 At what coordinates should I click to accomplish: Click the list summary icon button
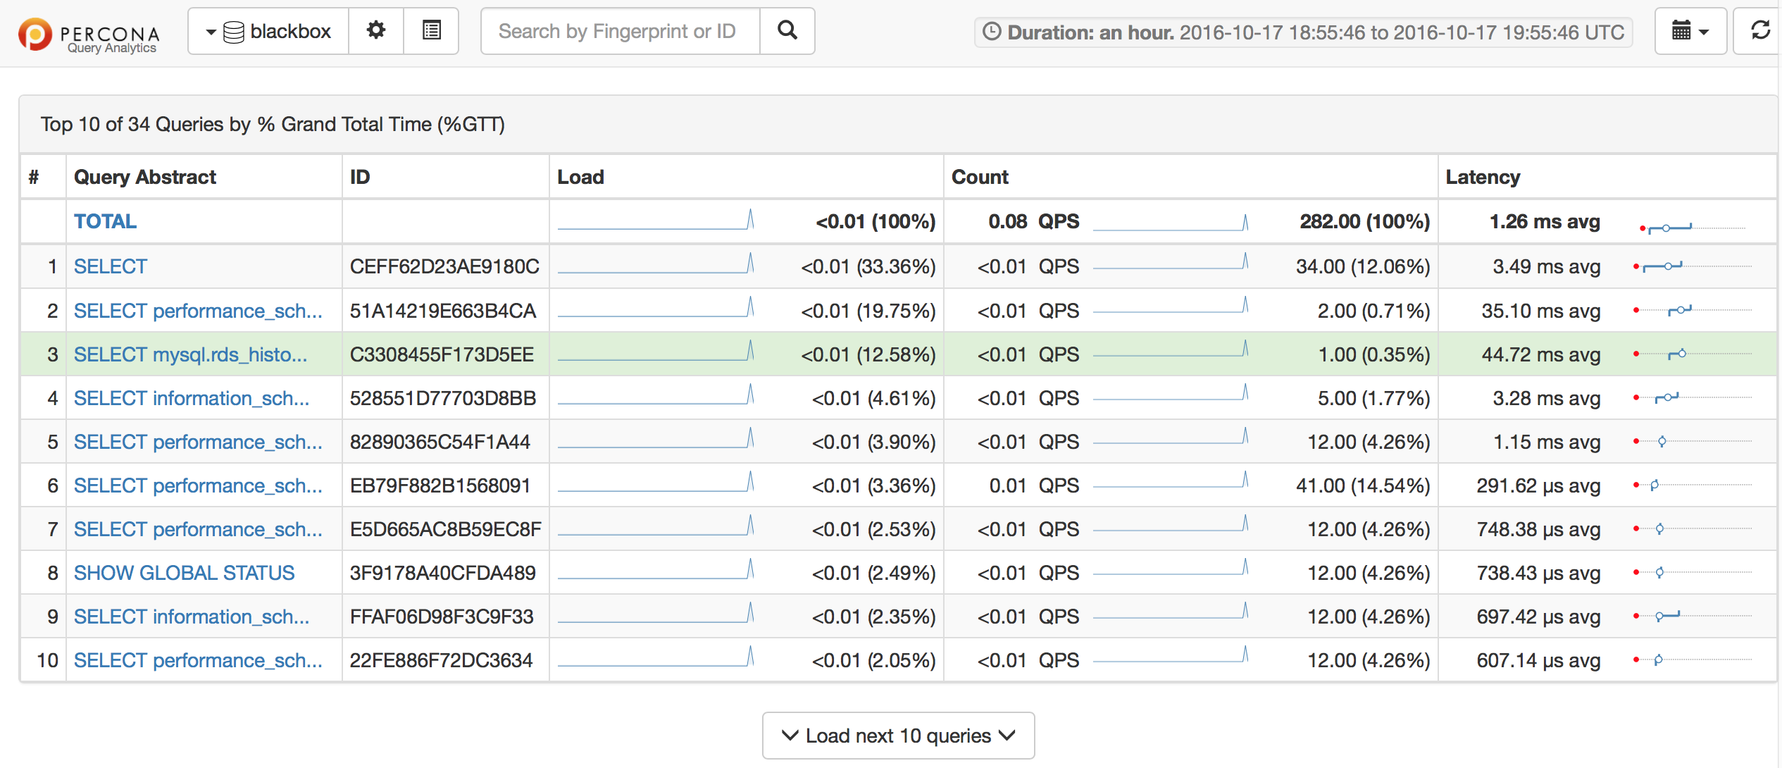pyautogui.click(x=431, y=30)
